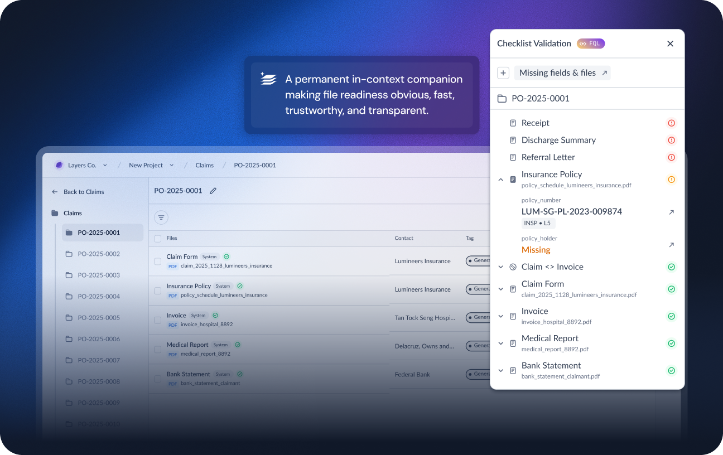Toggle the select-all checkbox in Files header
The width and height of the screenshot is (723, 455).
click(158, 239)
